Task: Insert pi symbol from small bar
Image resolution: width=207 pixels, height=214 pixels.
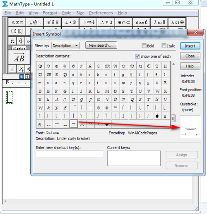Action: point(12,41)
